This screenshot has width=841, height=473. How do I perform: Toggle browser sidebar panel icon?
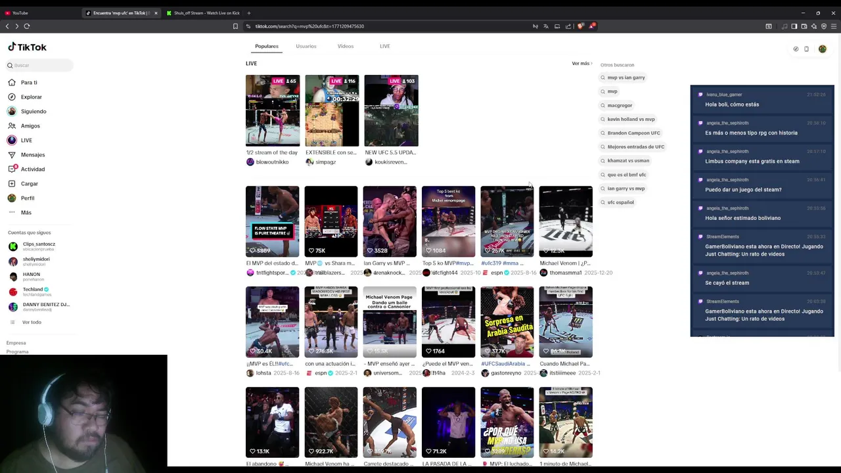click(x=794, y=26)
